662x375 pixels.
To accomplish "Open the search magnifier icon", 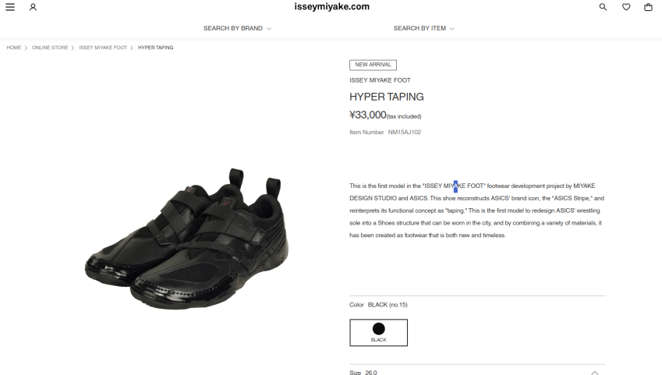I will pos(603,7).
